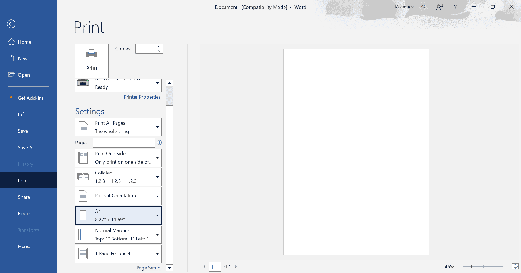This screenshot has height=273, width=521.
Task: Click the One Sided page icon
Action: pyautogui.click(x=83, y=158)
